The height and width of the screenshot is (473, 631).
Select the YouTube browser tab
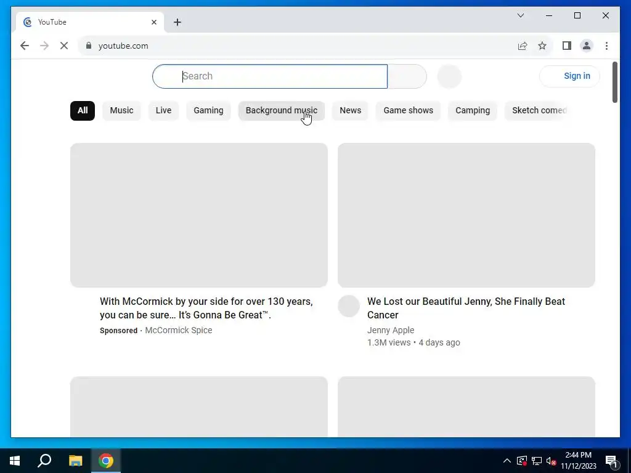point(90,22)
